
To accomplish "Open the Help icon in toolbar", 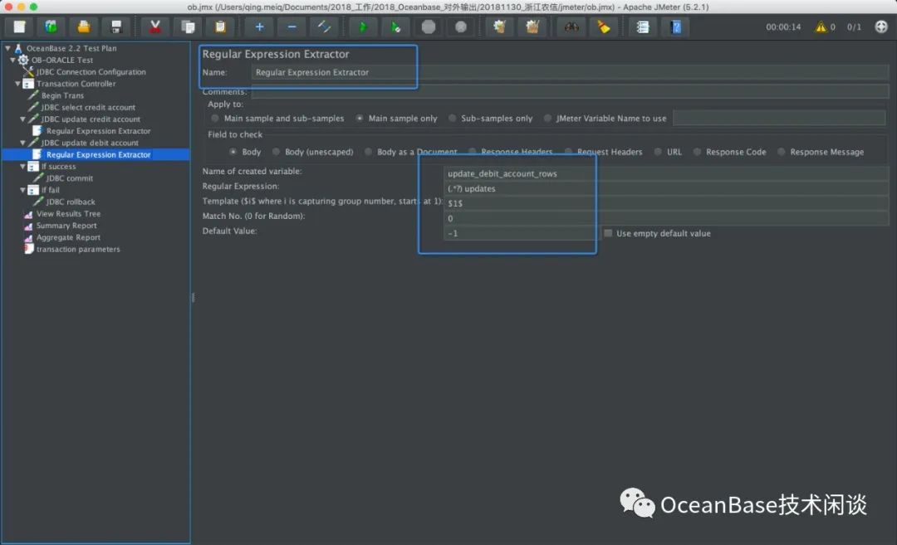I will (676, 27).
